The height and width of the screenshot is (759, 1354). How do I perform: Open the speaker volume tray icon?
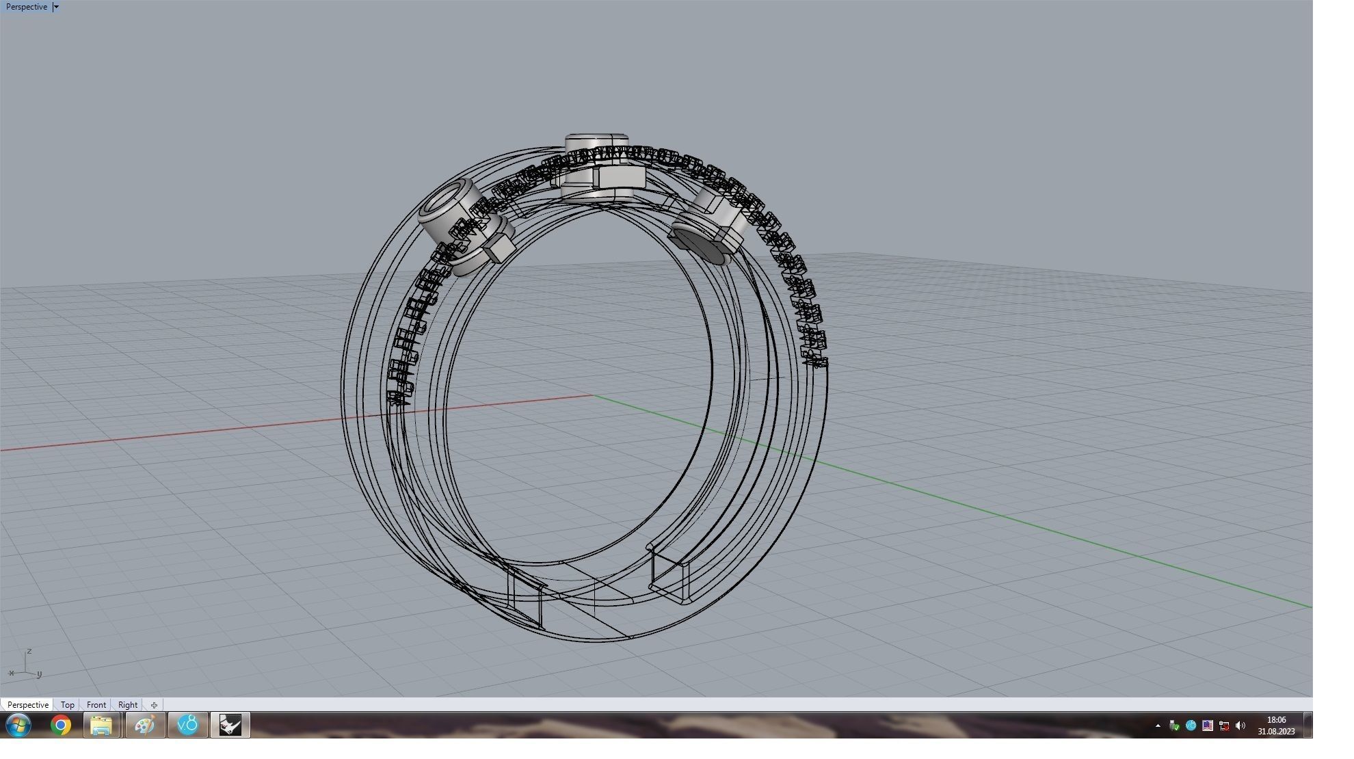pos(1240,725)
